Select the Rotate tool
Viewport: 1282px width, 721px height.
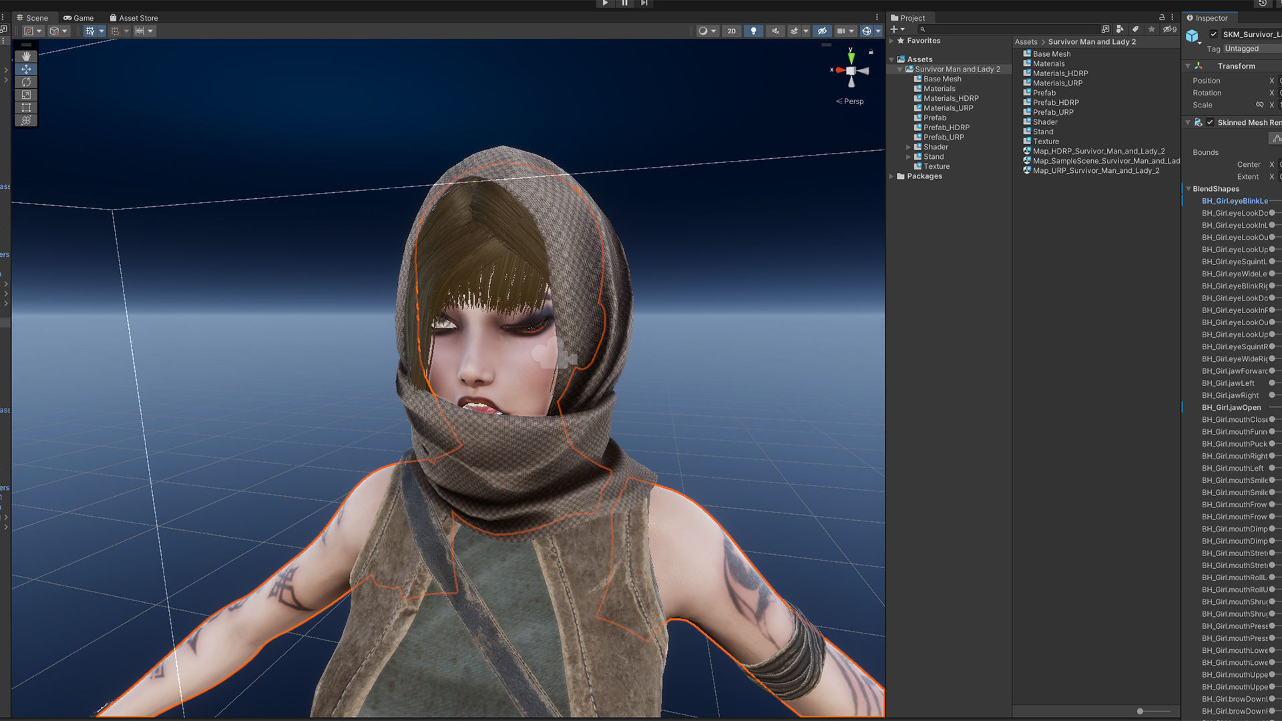tap(26, 82)
